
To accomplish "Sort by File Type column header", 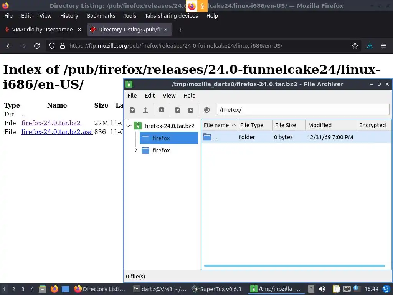I will click(x=255, y=125).
